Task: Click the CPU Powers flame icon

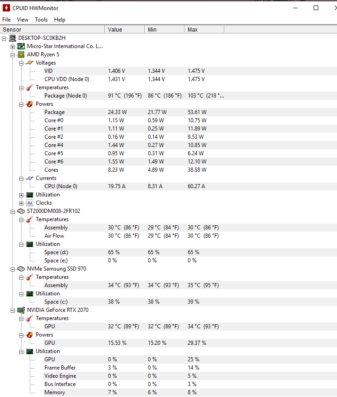Action: tap(30, 104)
